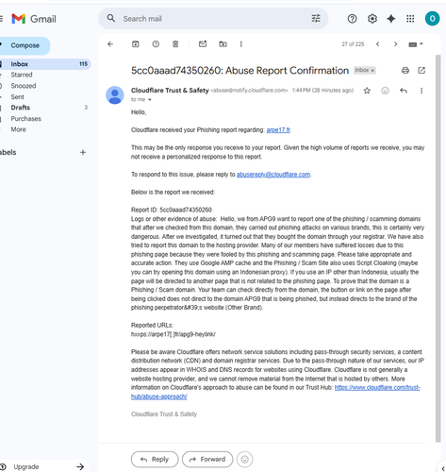
Task: Open toolbar More options menu
Action: click(241, 44)
